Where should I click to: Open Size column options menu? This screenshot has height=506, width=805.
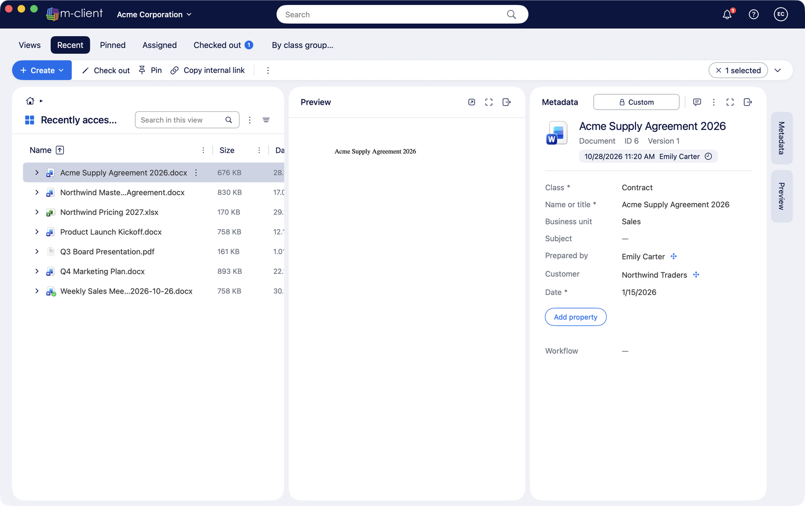259,150
